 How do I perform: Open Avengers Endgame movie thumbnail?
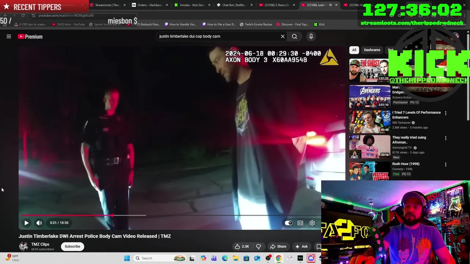coord(369,96)
